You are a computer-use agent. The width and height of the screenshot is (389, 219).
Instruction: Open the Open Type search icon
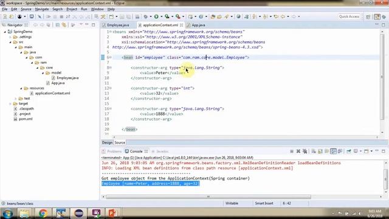(213, 16)
